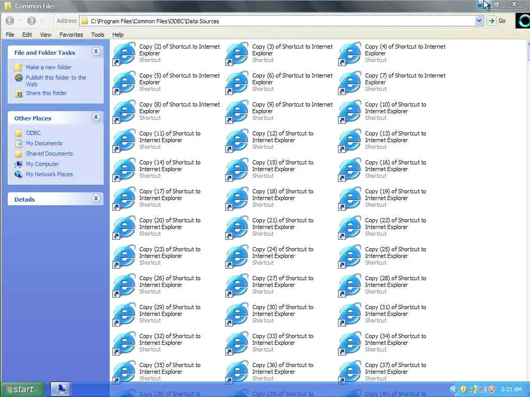The width and height of the screenshot is (530, 397).
Task: Select Copy (23) of Shortcut to Internet Explorer icon
Action: point(124,257)
